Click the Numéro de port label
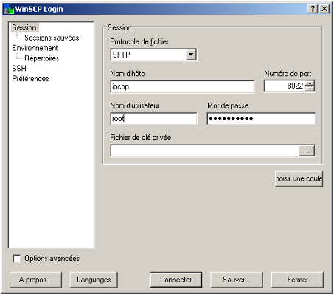This screenshot has height=295, width=334. pyautogui.click(x=288, y=74)
